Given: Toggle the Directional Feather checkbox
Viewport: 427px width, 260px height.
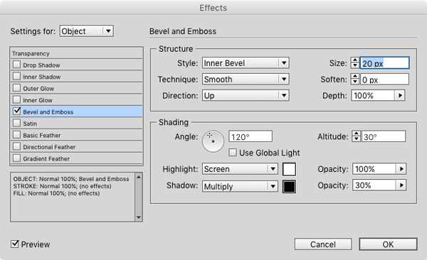Looking at the screenshot, I should click(16, 146).
